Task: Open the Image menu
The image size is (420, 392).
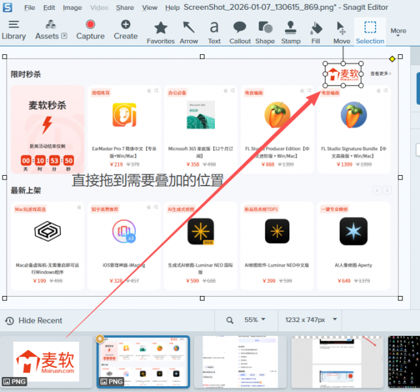Action: (72, 8)
